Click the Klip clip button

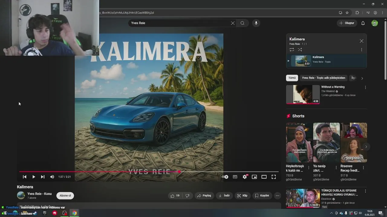click(x=242, y=196)
